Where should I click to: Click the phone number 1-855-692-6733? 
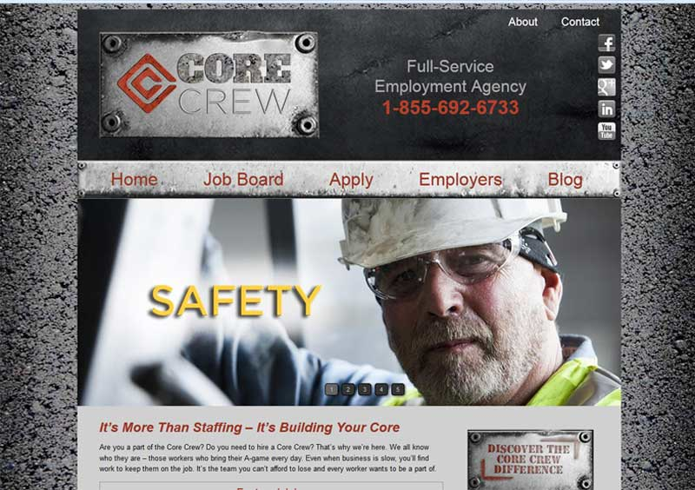coord(450,108)
